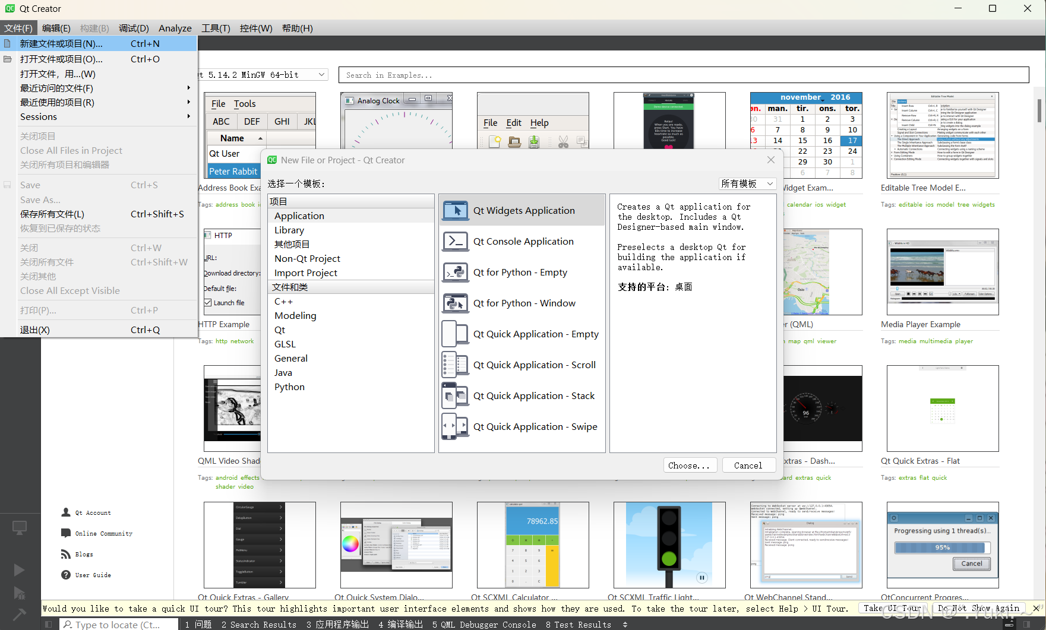This screenshot has width=1046, height=630.
Task: Click the Start Debugging icon in left sidebar
Action: pos(19,593)
